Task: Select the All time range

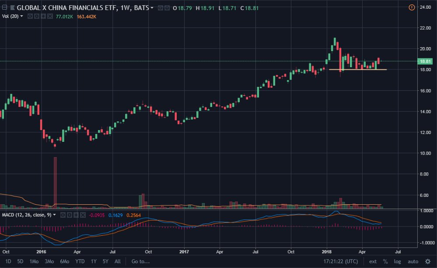Action: 118,261
